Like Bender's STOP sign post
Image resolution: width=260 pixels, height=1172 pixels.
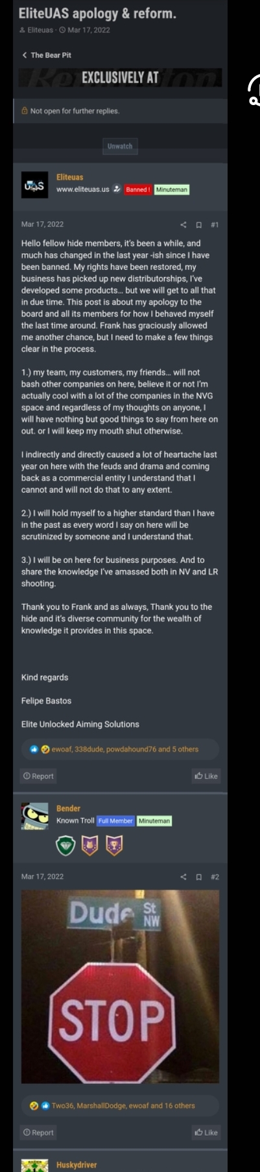point(206,1132)
